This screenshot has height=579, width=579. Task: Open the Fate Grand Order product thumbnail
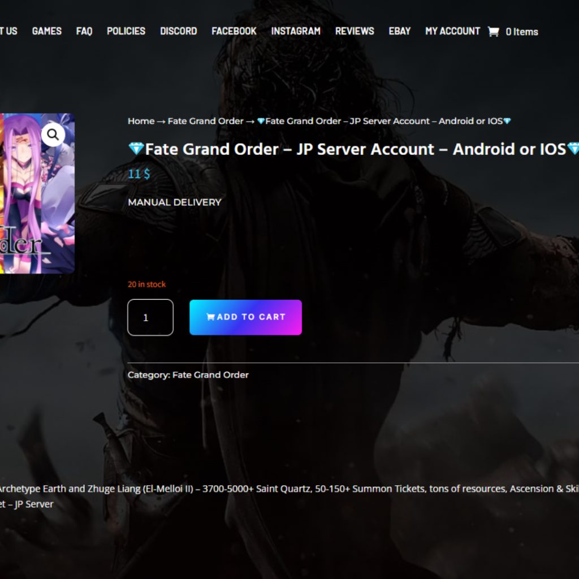tap(37, 193)
